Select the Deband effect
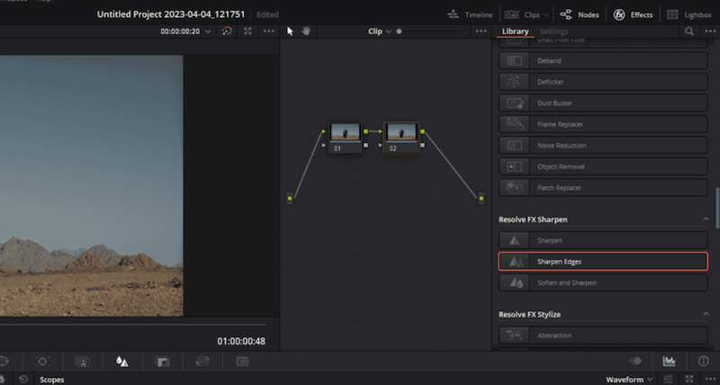The height and width of the screenshot is (385, 720). pyautogui.click(x=603, y=60)
